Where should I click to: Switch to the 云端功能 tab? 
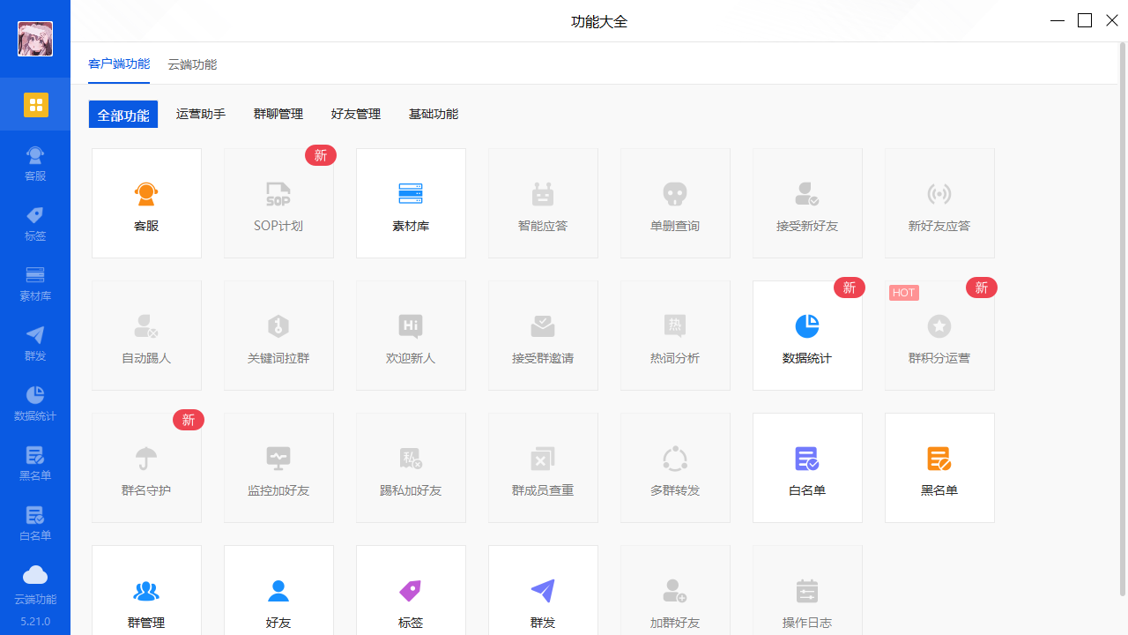[192, 64]
